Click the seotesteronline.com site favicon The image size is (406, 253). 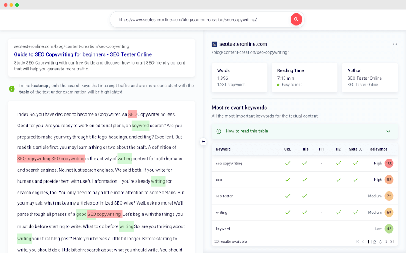point(214,44)
